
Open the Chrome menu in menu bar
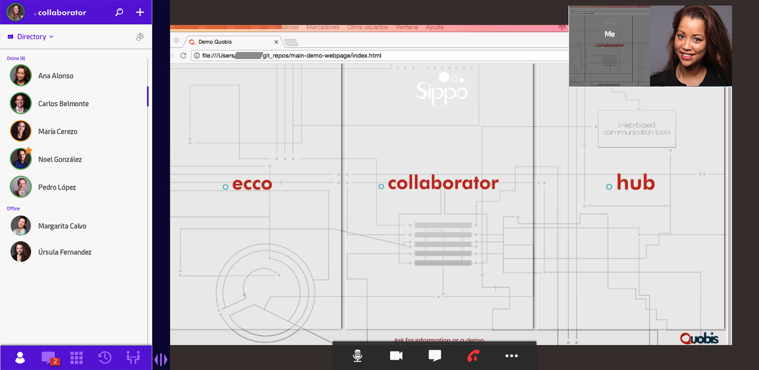(186, 27)
